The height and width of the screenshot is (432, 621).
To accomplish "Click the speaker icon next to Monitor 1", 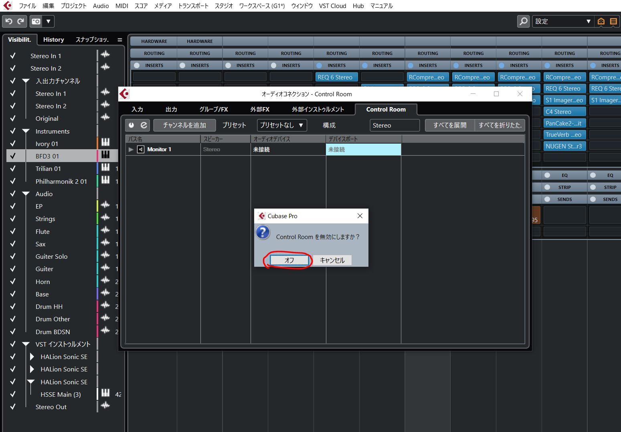I will (x=141, y=149).
